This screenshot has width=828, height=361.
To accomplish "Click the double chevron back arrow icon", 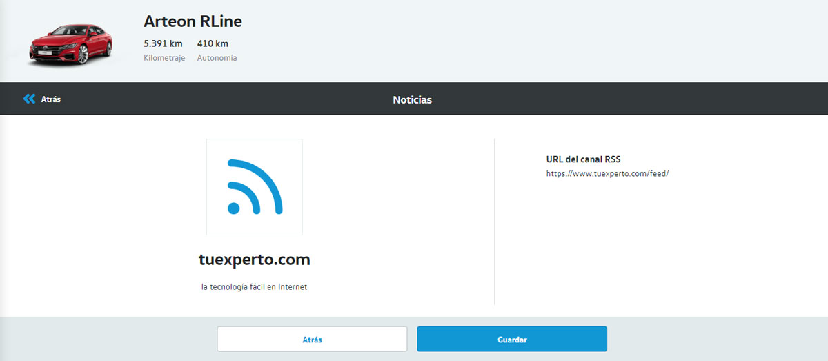I will (x=28, y=99).
